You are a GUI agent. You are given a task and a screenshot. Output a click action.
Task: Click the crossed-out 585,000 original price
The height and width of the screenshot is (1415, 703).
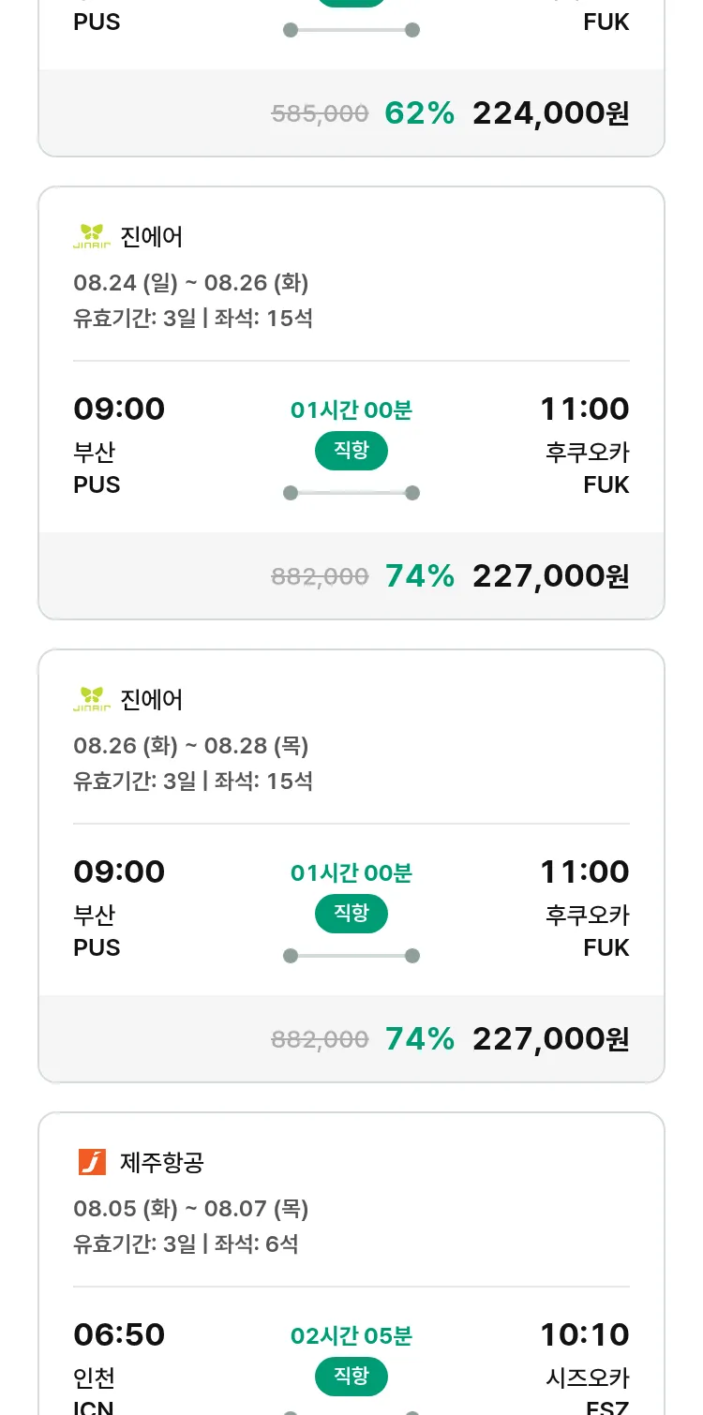pyautogui.click(x=320, y=114)
